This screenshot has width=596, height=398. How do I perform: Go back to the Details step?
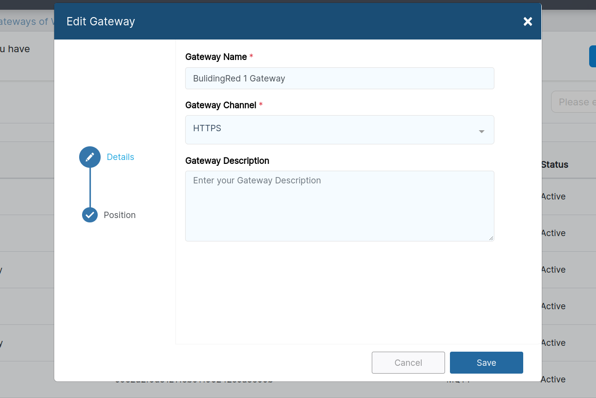pos(120,157)
